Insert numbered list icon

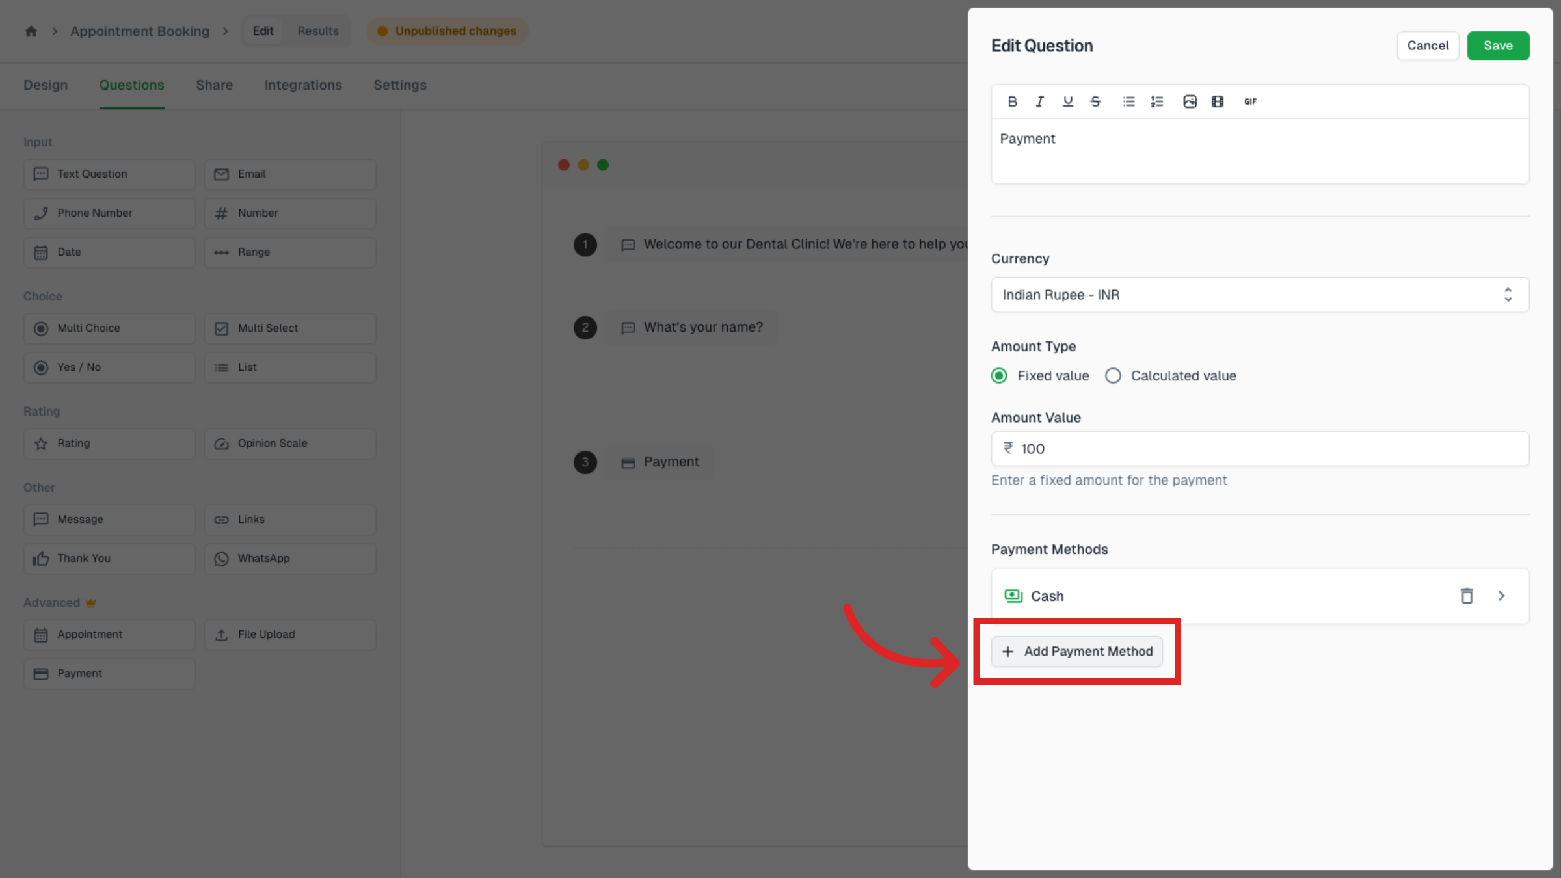(1156, 101)
